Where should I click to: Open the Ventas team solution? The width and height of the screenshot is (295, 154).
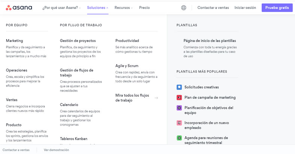[12, 100]
